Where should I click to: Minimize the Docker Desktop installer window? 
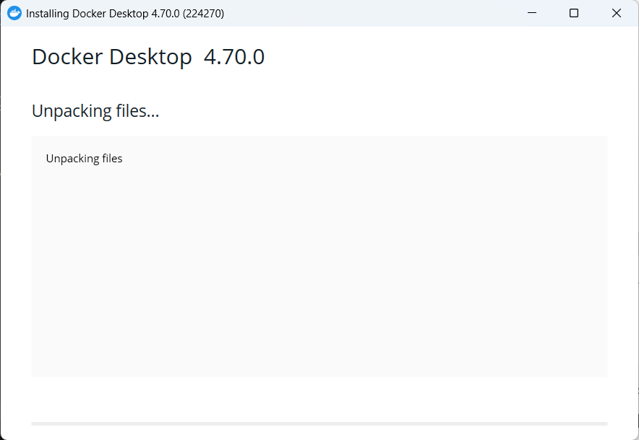pyautogui.click(x=532, y=13)
